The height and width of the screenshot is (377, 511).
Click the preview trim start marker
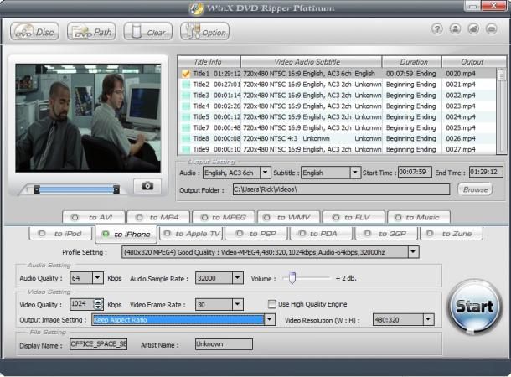point(37,189)
